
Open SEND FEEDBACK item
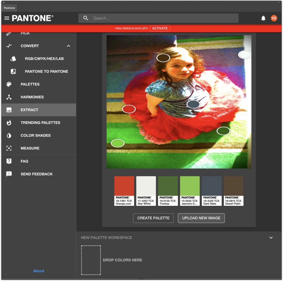click(x=38, y=174)
